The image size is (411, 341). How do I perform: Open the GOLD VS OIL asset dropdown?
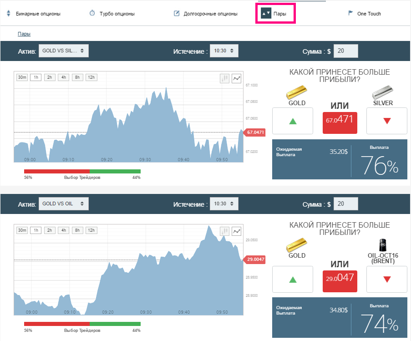pos(64,204)
